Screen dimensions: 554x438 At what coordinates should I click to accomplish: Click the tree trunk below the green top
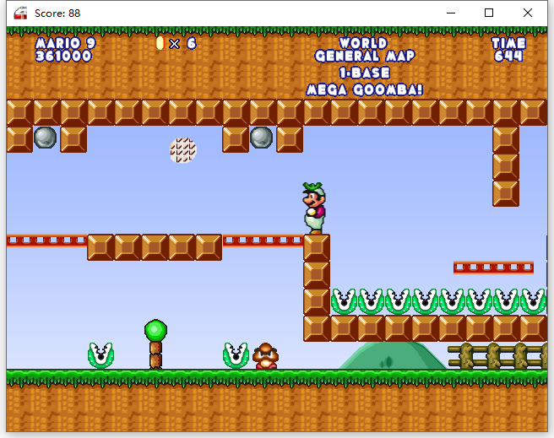[155, 355]
